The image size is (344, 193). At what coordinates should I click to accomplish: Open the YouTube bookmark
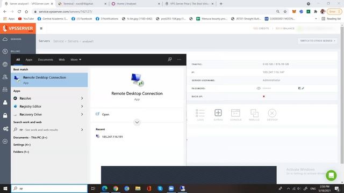pyautogui.click(x=26, y=19)
